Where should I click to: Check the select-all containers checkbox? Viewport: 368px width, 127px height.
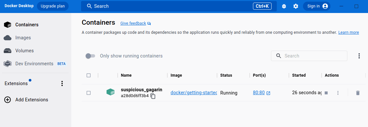pyautogui.click(x=89, y=75)
